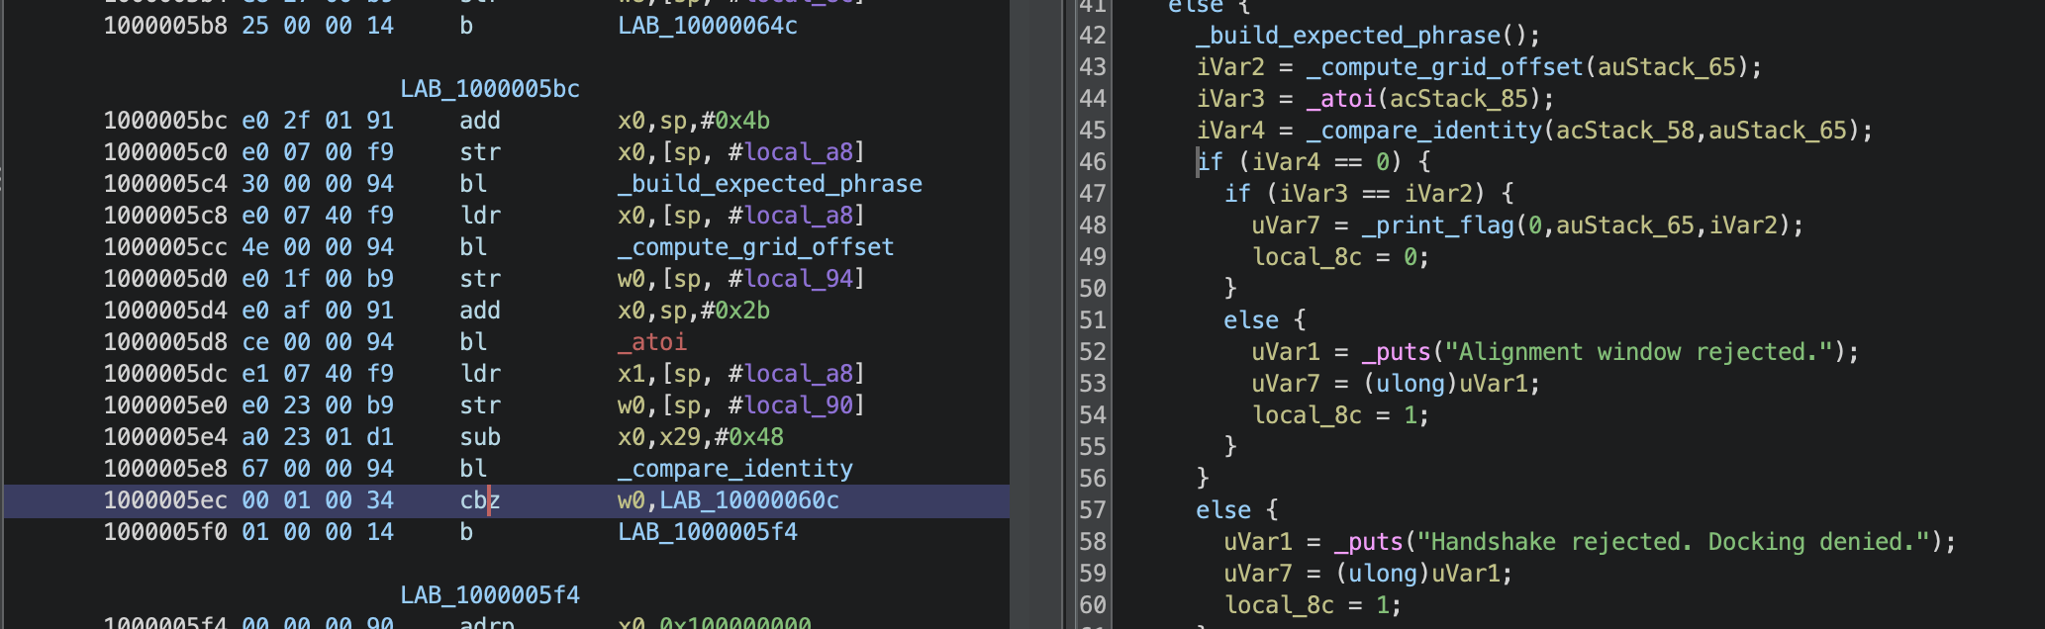Click _compare_identity in the listing
This screenshot has height=629, width=2045.
click(735, 469)
